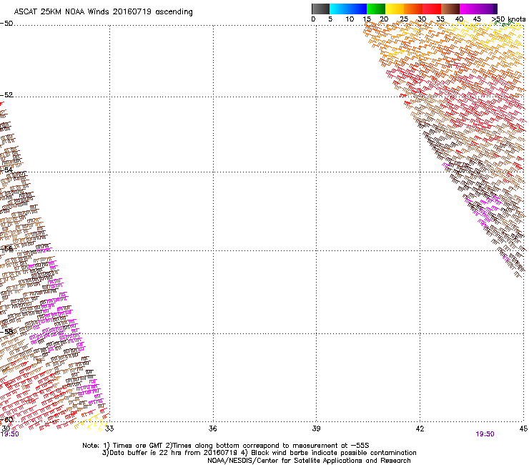The width and height of the screenshot is (529, 465).
Task: Click the legend tick label '25'
Action: (x=403, y=19)
